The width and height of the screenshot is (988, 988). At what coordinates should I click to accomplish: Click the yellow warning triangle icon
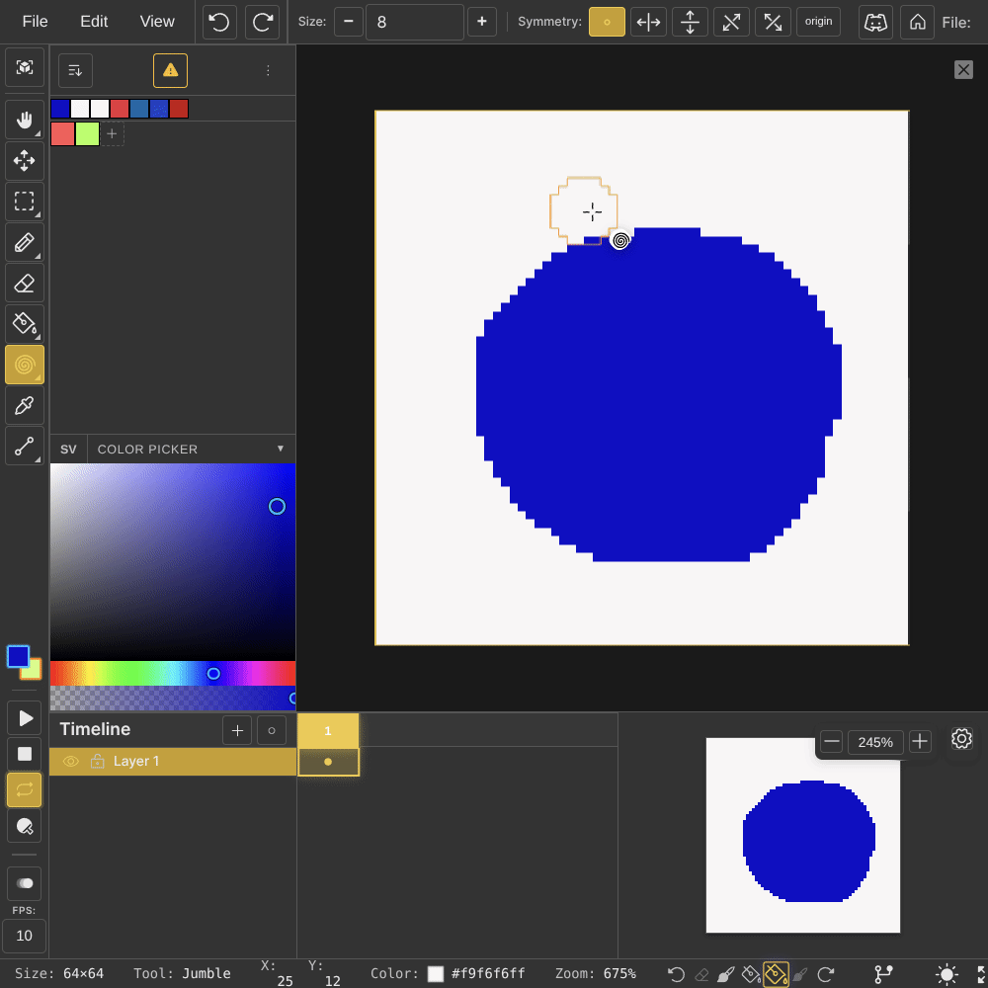(170, 70)
